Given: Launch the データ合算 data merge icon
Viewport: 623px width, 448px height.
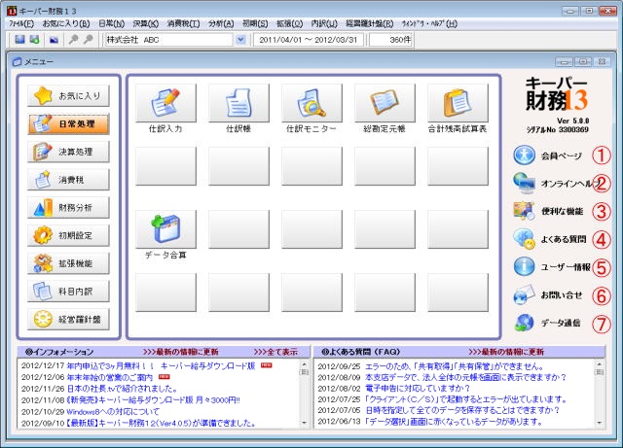Looking at the screenshot, I should point(165,229).
